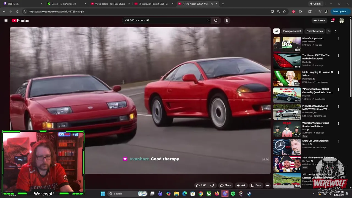Close the Kick Dashboard tab
This screenshot has width=352, height=198.
tap(85, 4)
